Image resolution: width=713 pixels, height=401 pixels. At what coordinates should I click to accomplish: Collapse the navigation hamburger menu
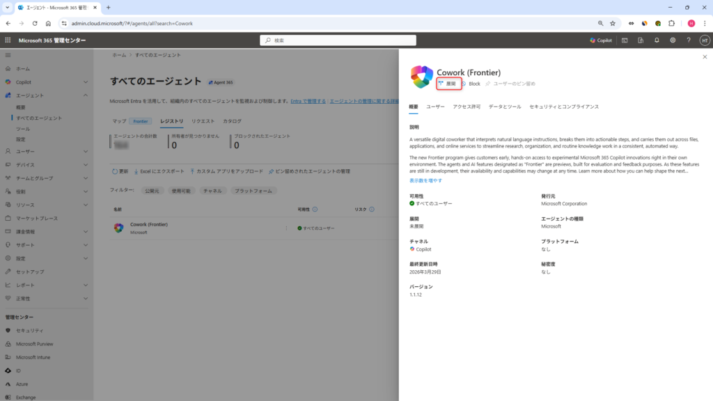8,54
